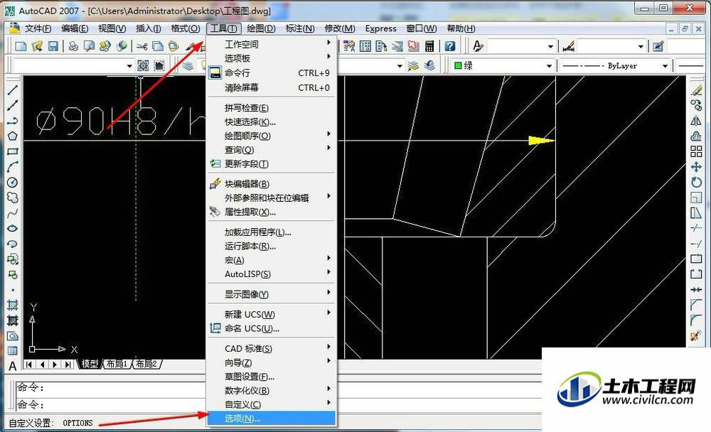
Task: Open the color 绿 dropdown
Action: (549, 66)
